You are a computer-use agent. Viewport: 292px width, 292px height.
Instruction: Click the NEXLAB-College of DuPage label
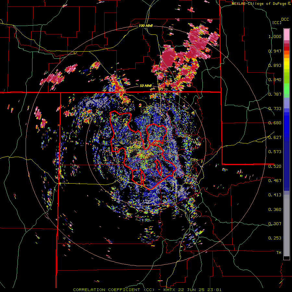pos(260,4)
